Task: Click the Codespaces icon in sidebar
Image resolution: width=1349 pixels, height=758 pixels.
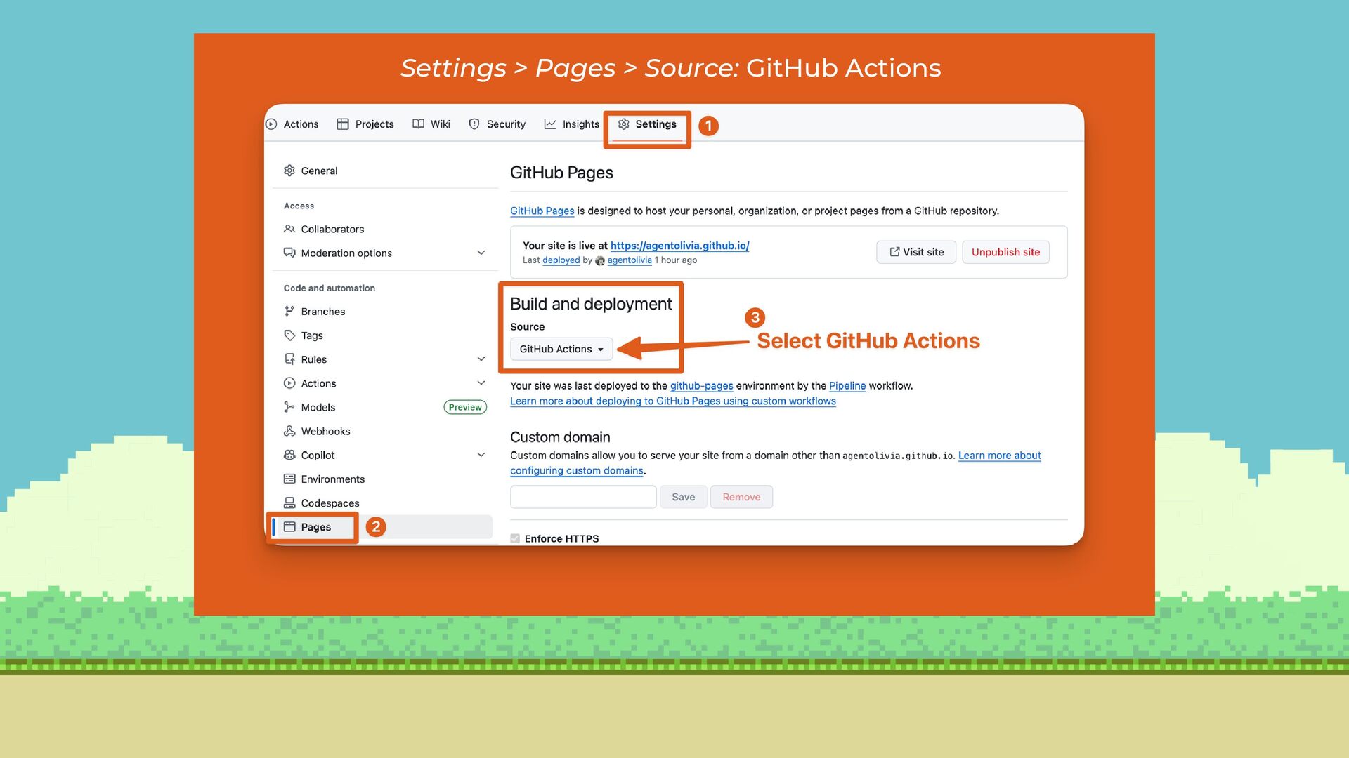Action: pos(289,503)
